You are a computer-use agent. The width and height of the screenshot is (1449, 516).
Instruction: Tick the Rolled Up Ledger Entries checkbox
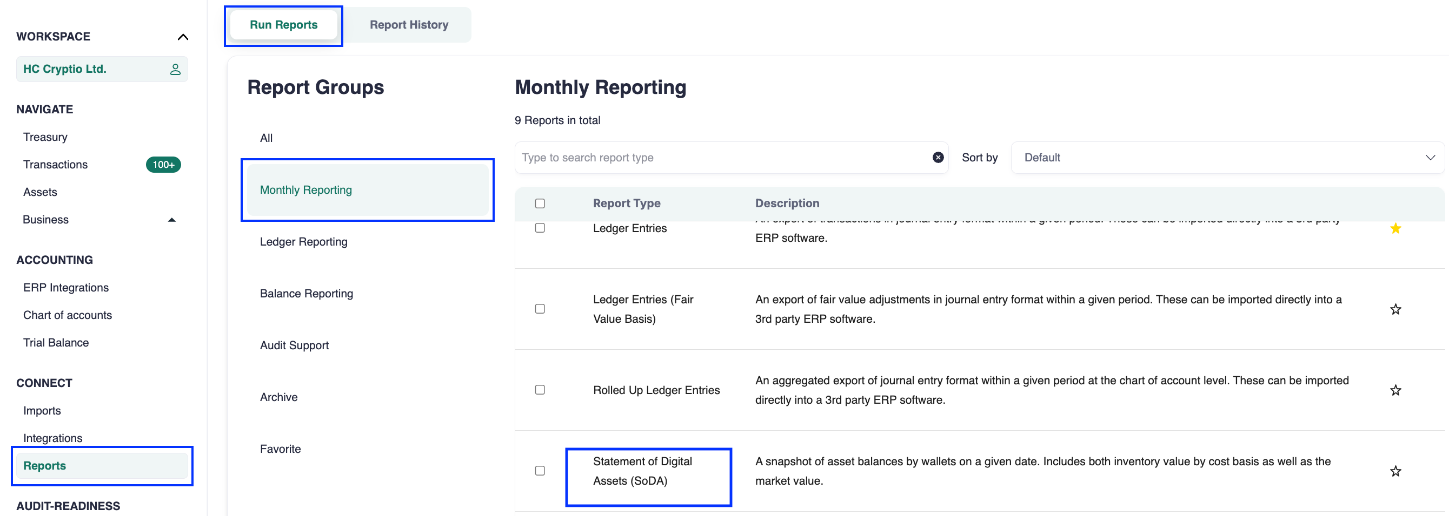540,390
